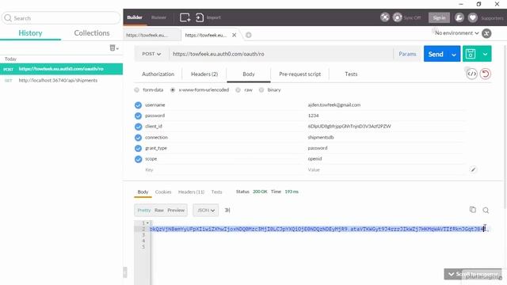Image resolution: width=507 pixels, height=285 pixels.
Task: Select x-www-form-urlencoded body type
Action: point(173,89)
